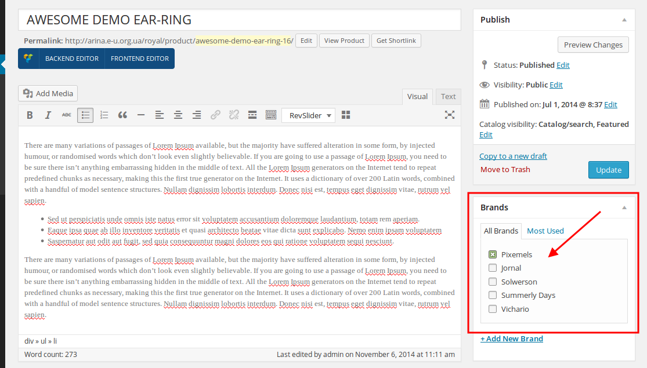Check the Jornal brand
Image resolution: width=647 pixels, height=368 pixels.
pos(493,268)
